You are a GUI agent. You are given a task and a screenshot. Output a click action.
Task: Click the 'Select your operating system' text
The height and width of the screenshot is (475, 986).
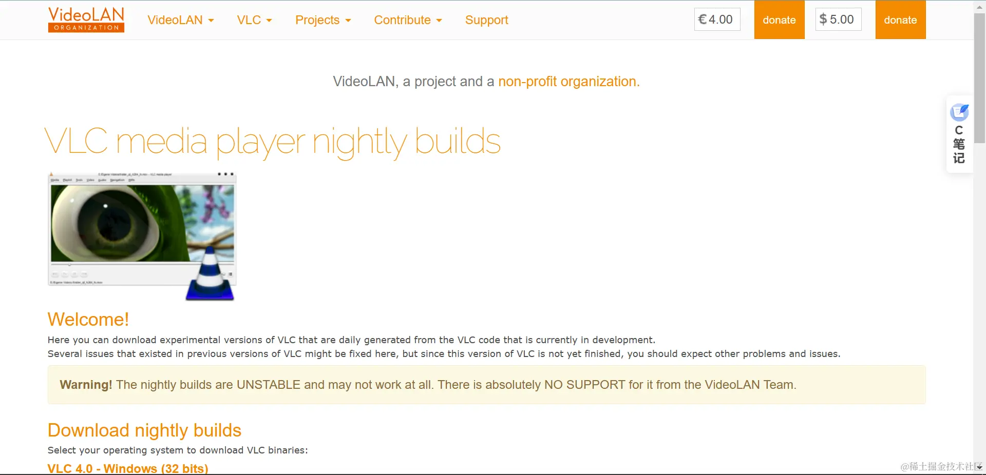178,450
